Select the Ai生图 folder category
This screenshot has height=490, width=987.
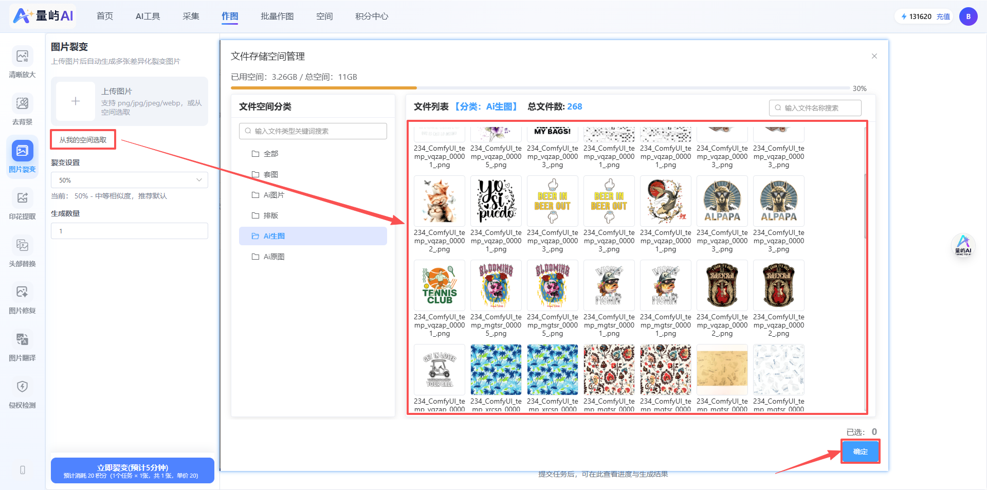pos(313,236)
